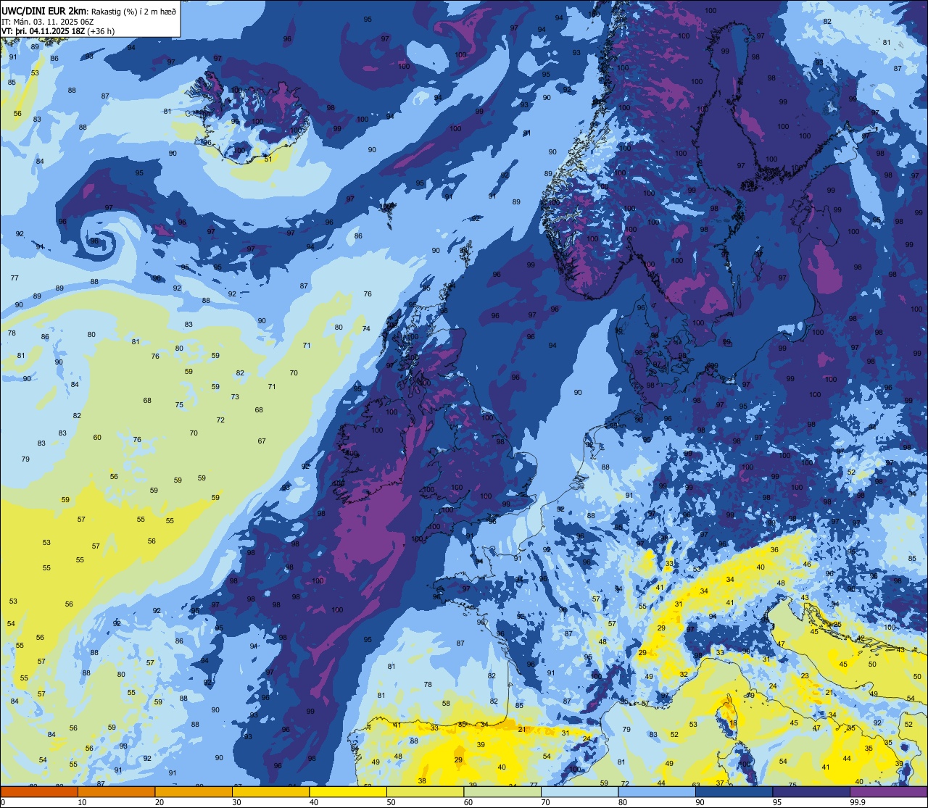Click the 0–10 dark orange legend swatch
Screen dimensions: 928x808
[39, 792]
